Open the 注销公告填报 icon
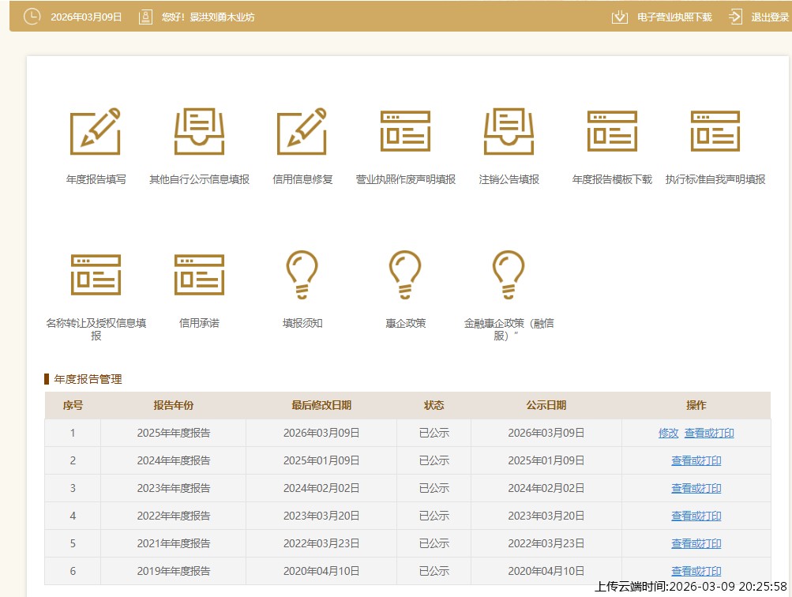792x597 pixels. 509,132
